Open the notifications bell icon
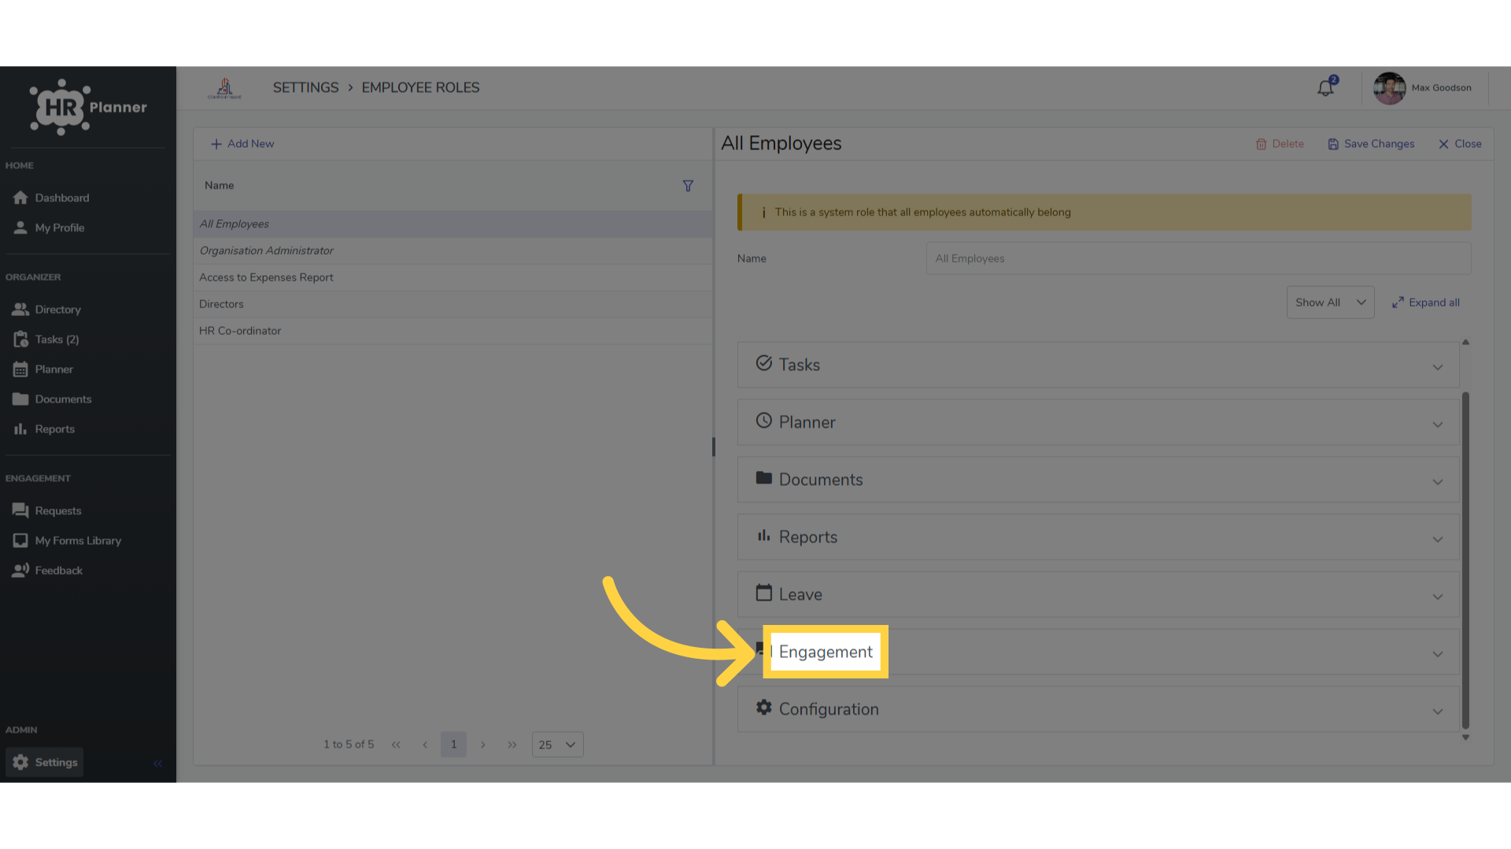 coord(1325,87)
